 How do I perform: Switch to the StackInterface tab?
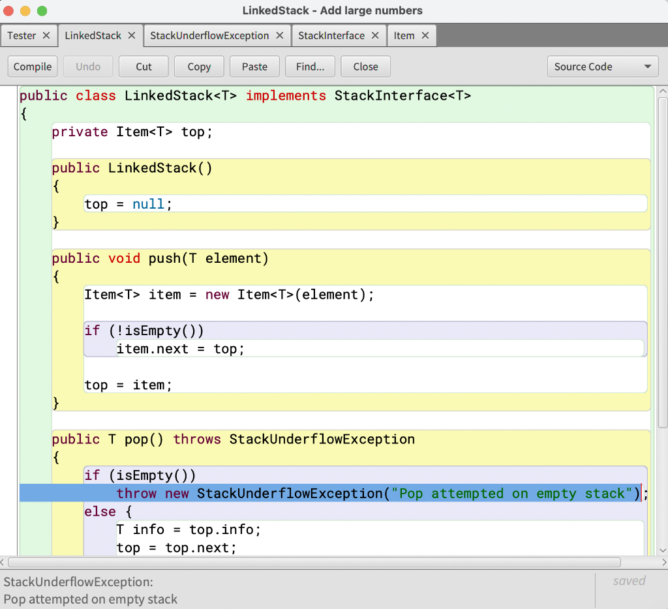click(333, 35)
